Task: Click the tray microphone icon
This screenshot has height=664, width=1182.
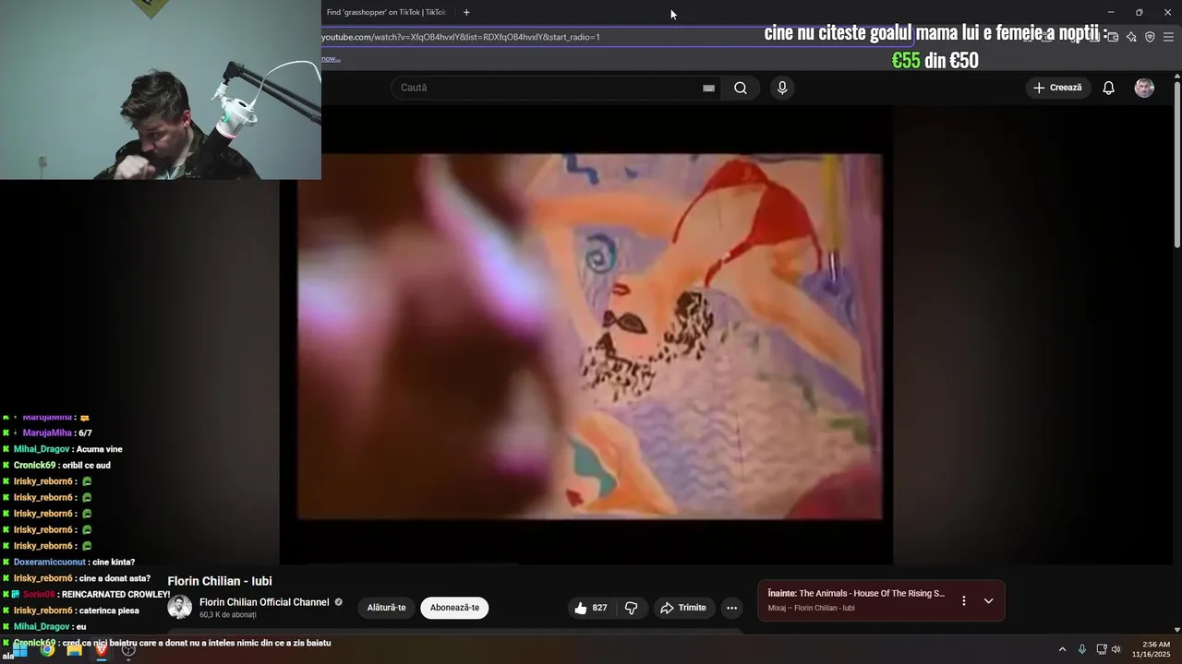Action: click(x=1082, y=649)
